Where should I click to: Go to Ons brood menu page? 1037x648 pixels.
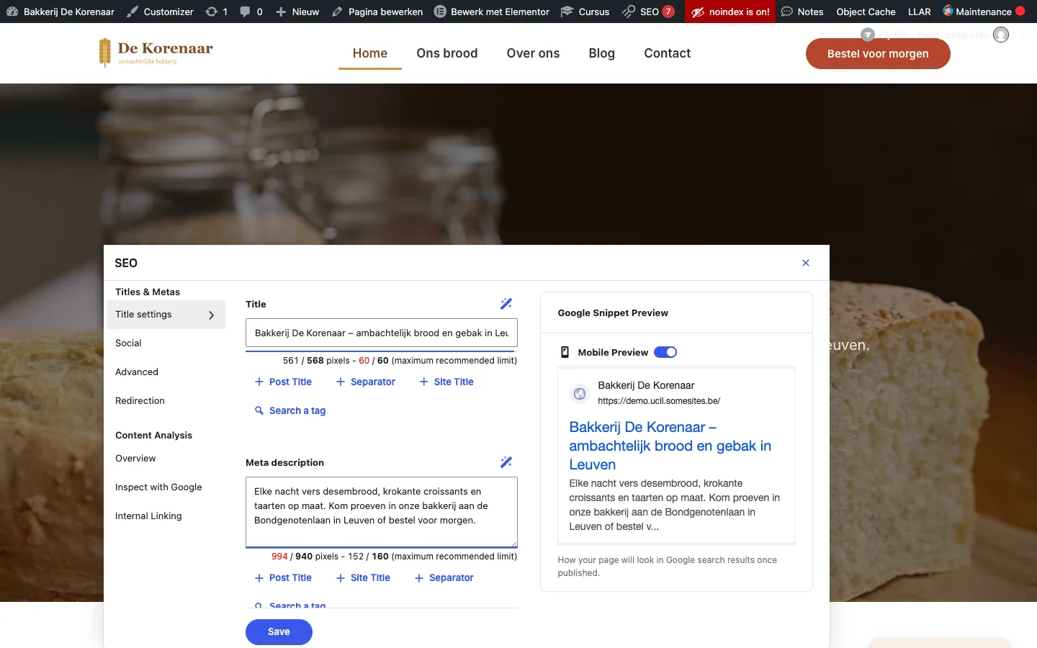447,53
